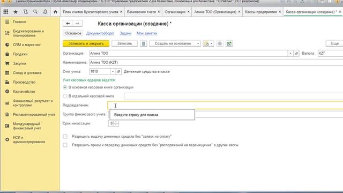343x193 pixels.
Task: Increase Срок инкассации with up stepper
Action: [x=116, y=122]
